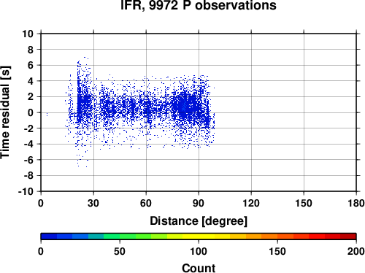Click the colorbar tick label 200
Viewport: 365px width, 273px height.
[x=356, y=251]
